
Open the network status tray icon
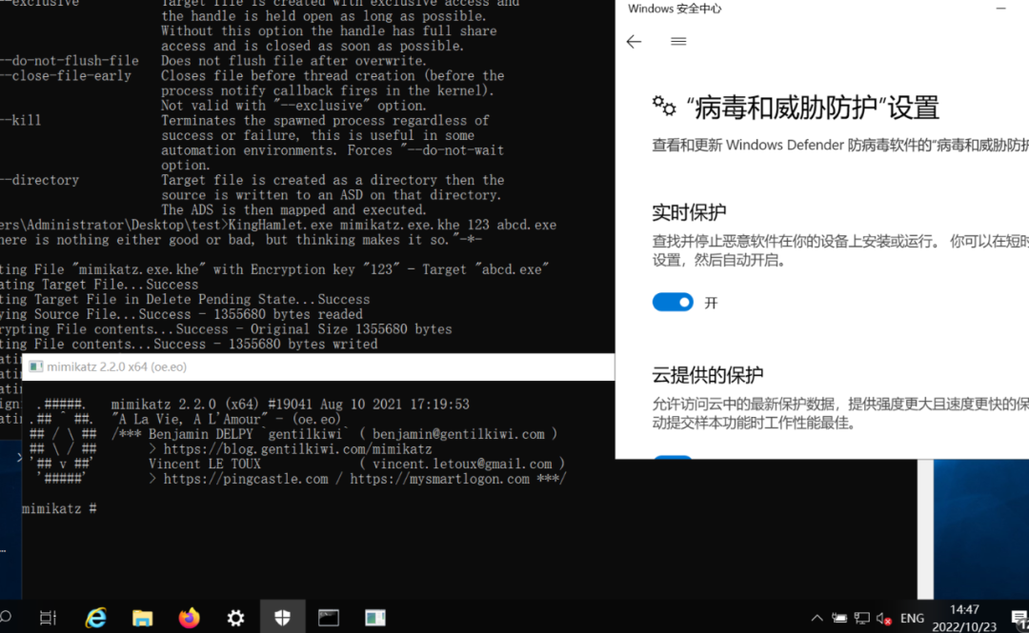coord(862,618)
